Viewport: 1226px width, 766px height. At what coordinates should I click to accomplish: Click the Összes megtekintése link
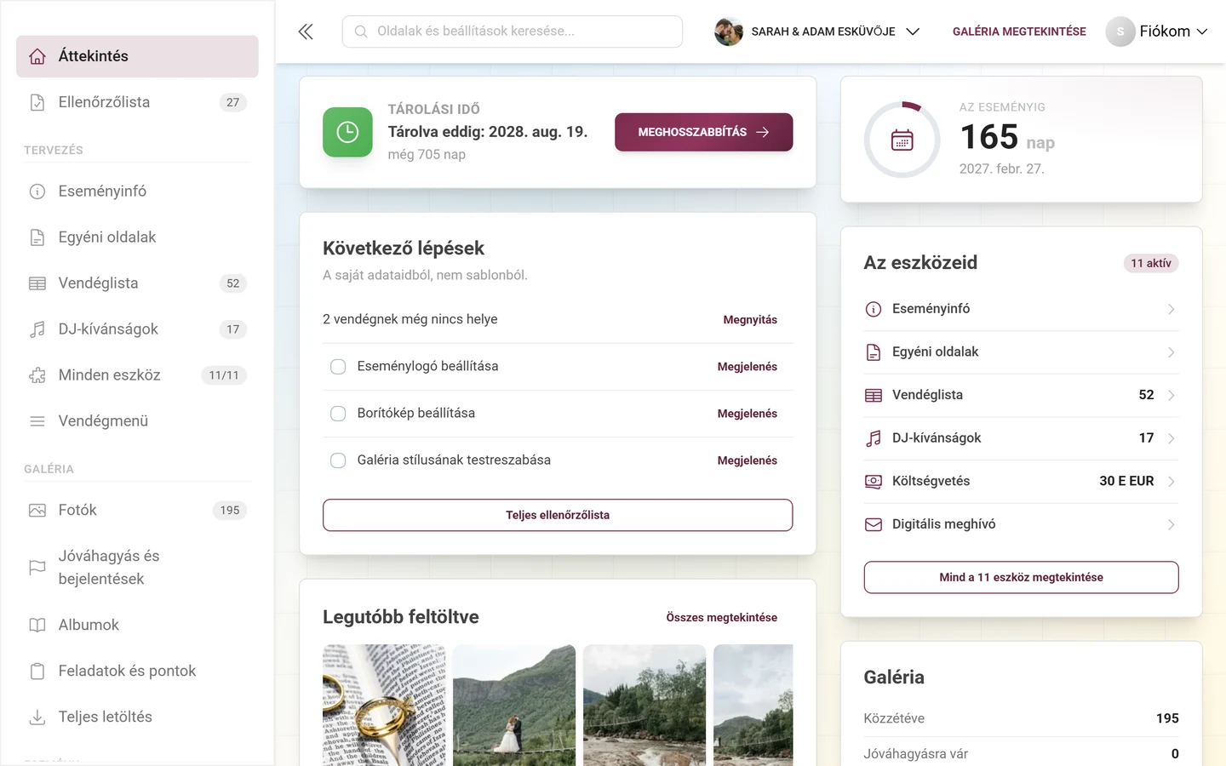(x=721, y=618)
